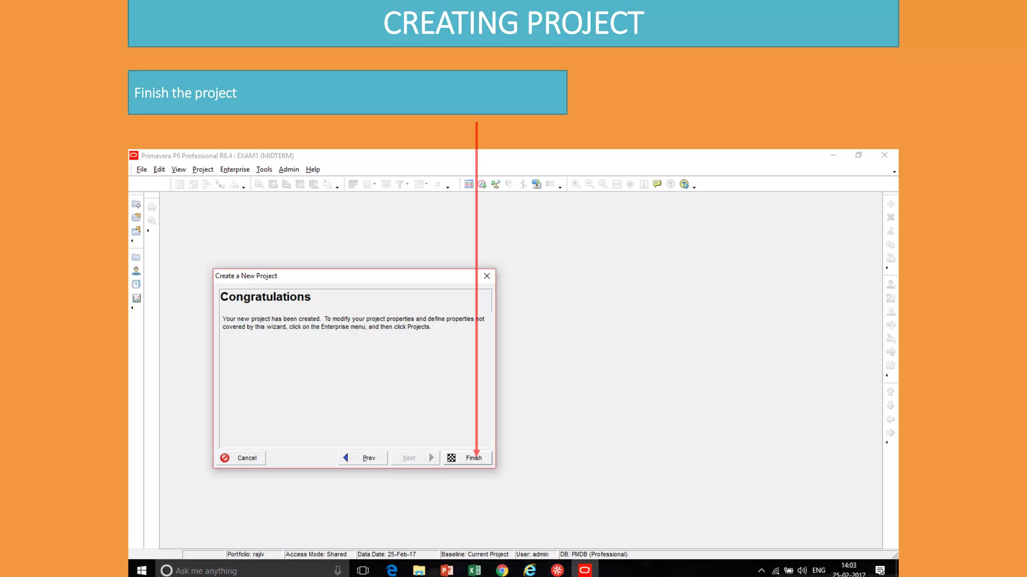This screenshot has width=1027, height=577.
Task: Expand the help toolbar overflow arrow
Action: click(x=694, y=187)
